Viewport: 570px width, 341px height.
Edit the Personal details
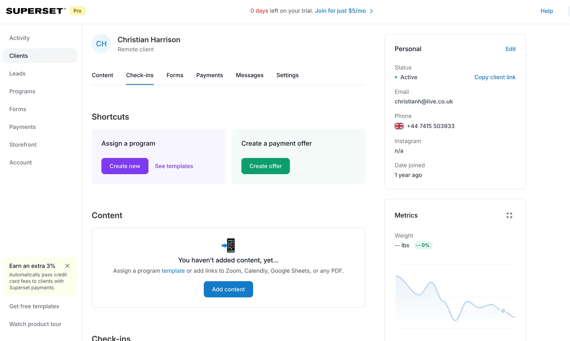click(x=510, y=49)
